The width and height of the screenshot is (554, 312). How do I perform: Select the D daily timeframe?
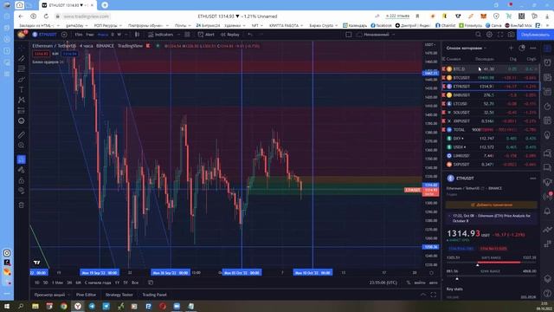[113, 35]
